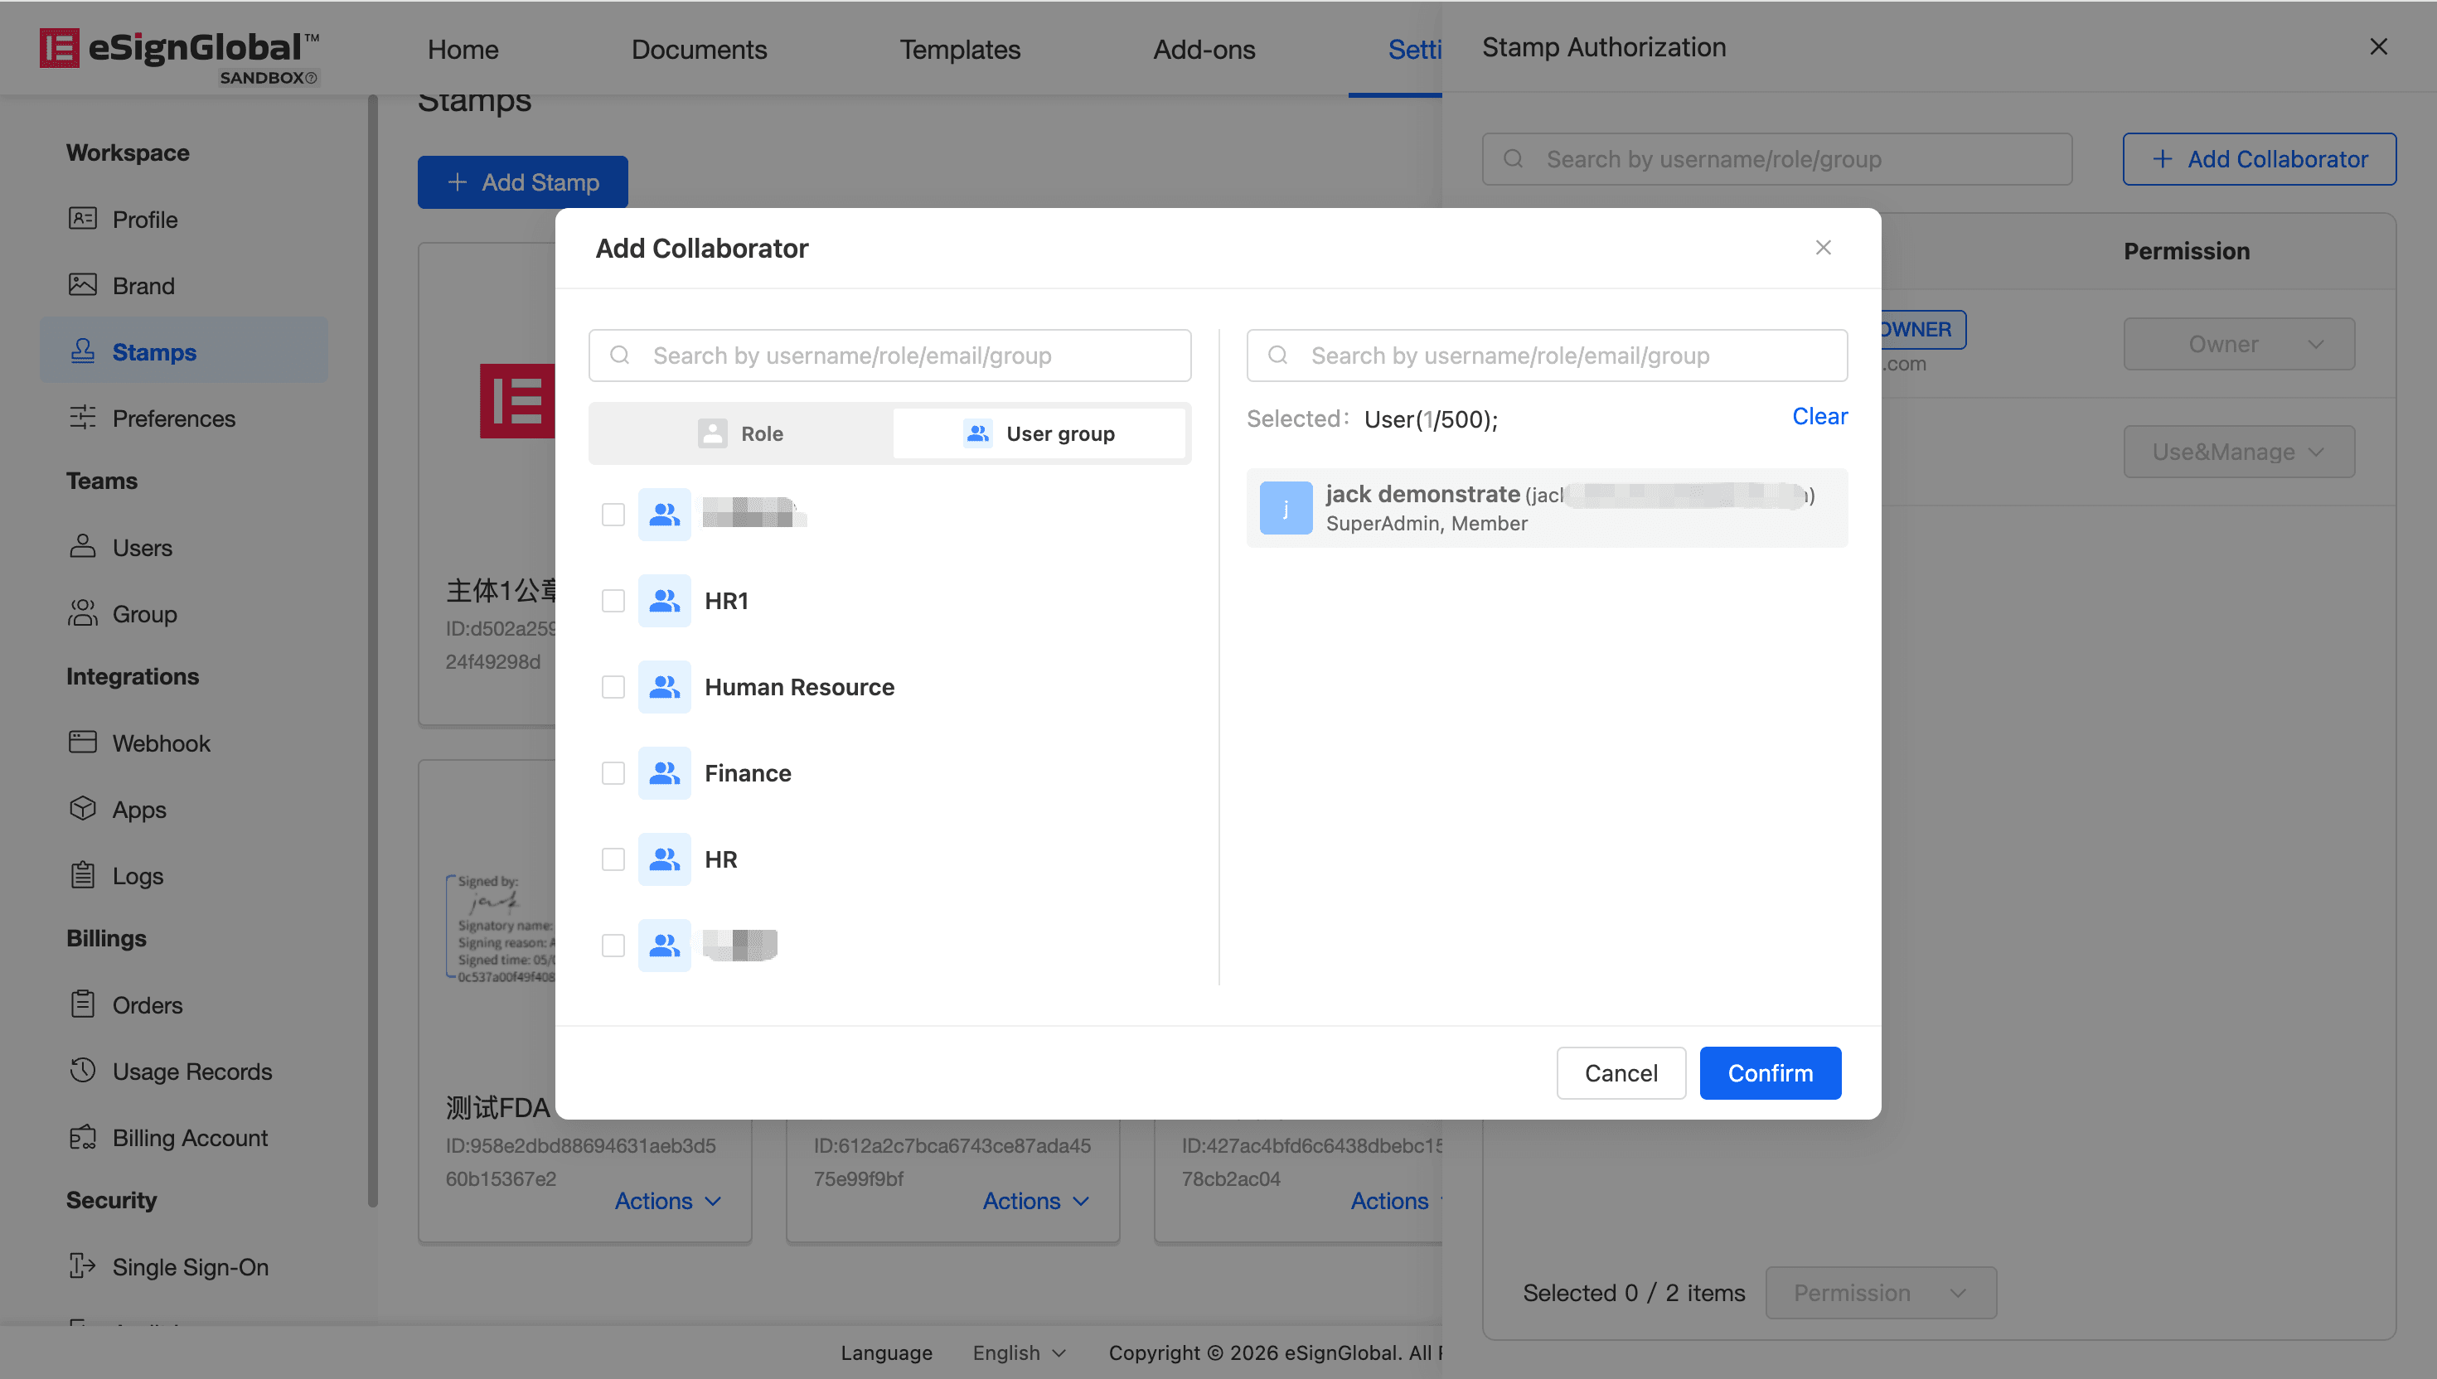This screenshot has width=2437, height=1379.
Task: Select the User group tab
Action: point(1039,433)
